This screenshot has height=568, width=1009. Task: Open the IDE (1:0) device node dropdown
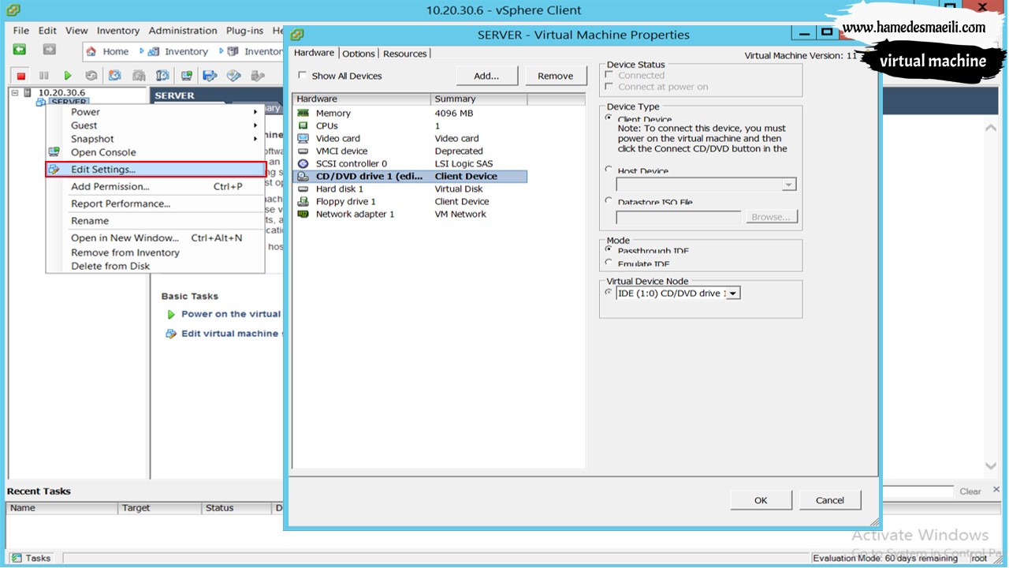pyautogui.click(x=733, y=293)
